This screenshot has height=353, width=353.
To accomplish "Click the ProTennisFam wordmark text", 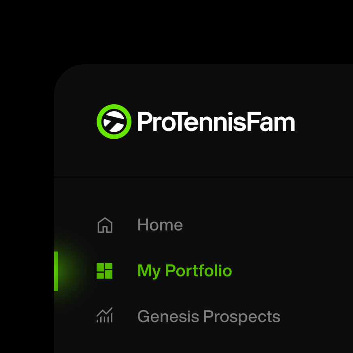I will click(x=216, y=122).
